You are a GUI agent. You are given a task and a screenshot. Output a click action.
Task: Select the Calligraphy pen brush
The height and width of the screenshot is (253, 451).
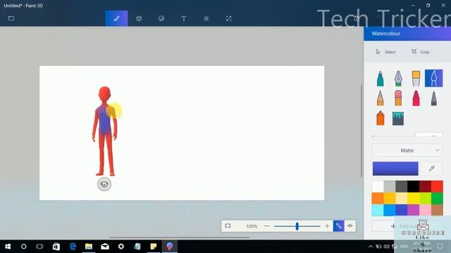(x=398, y=78)
